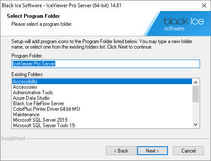211x161 pixels.
Task: Click the scrollbar track below the thumb
Action: [195, 112]
